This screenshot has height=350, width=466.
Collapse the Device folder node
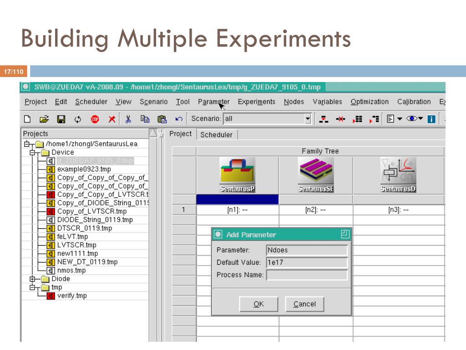pyautogui.click(x=32, y=152)
